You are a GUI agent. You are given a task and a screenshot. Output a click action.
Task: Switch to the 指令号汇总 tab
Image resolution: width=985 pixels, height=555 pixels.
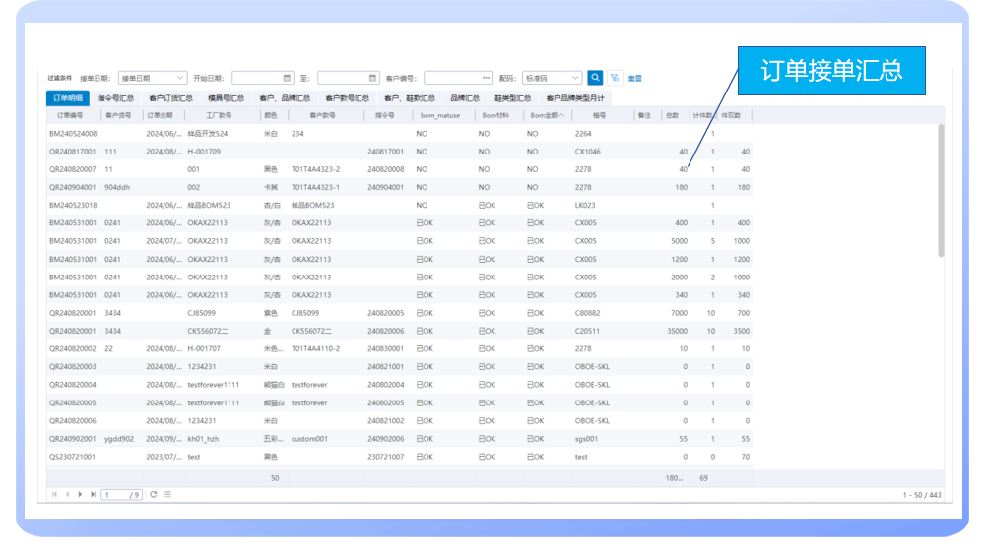click(115, 98)
